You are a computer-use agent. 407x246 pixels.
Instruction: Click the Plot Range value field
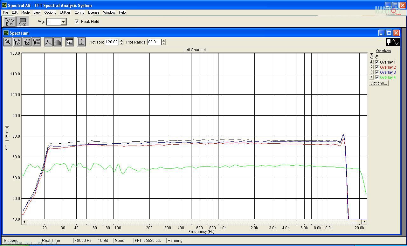pos(155,42)
